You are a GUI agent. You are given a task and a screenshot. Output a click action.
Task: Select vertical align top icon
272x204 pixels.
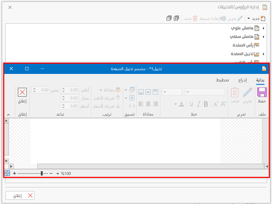[x=155, y=92]
